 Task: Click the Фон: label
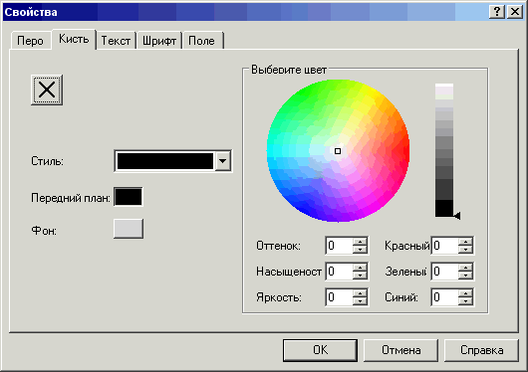pos(44,231)
